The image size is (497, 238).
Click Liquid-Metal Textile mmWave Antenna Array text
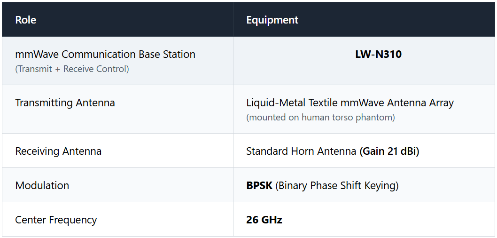(350, 103)
